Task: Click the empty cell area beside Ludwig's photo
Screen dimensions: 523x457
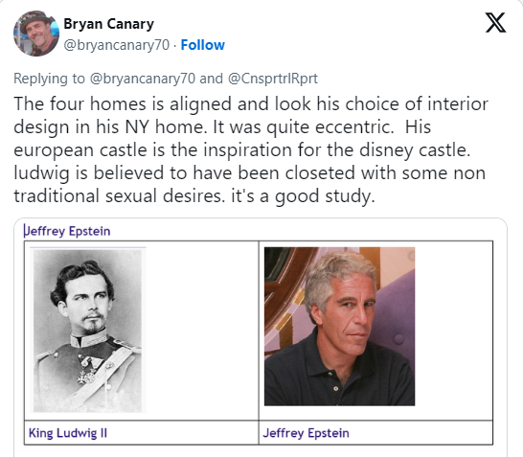Action: (202, 331)
